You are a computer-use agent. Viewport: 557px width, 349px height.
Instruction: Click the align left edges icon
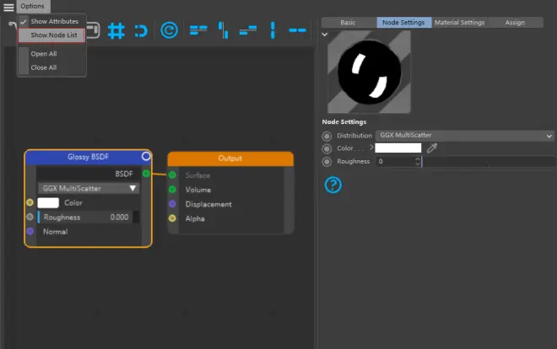click(x=198, y=30)
